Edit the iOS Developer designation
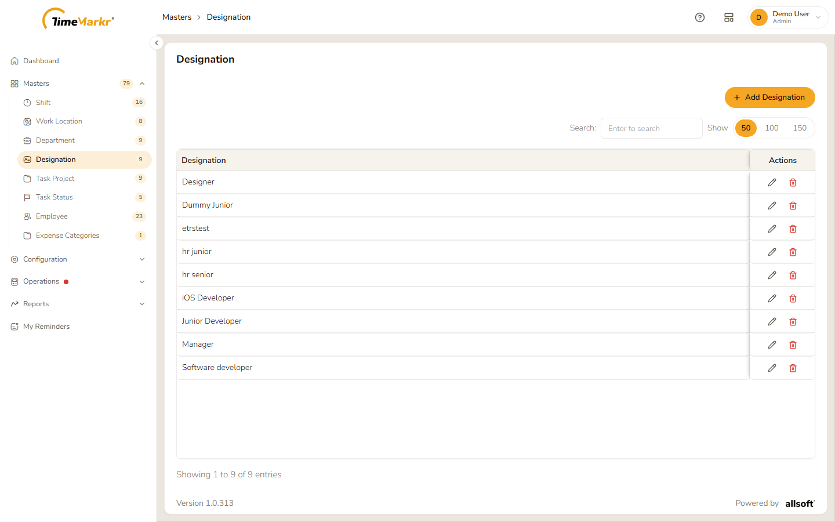The width and height of the screenshot is (835, 522). point(772,299)
